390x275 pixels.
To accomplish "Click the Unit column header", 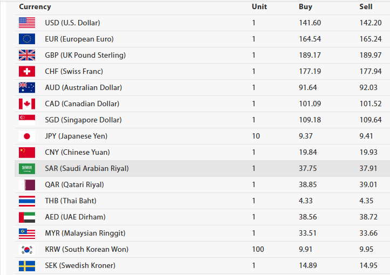I will 259,7.
